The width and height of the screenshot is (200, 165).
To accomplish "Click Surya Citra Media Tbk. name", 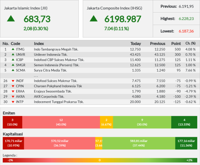I will point(51,70).
